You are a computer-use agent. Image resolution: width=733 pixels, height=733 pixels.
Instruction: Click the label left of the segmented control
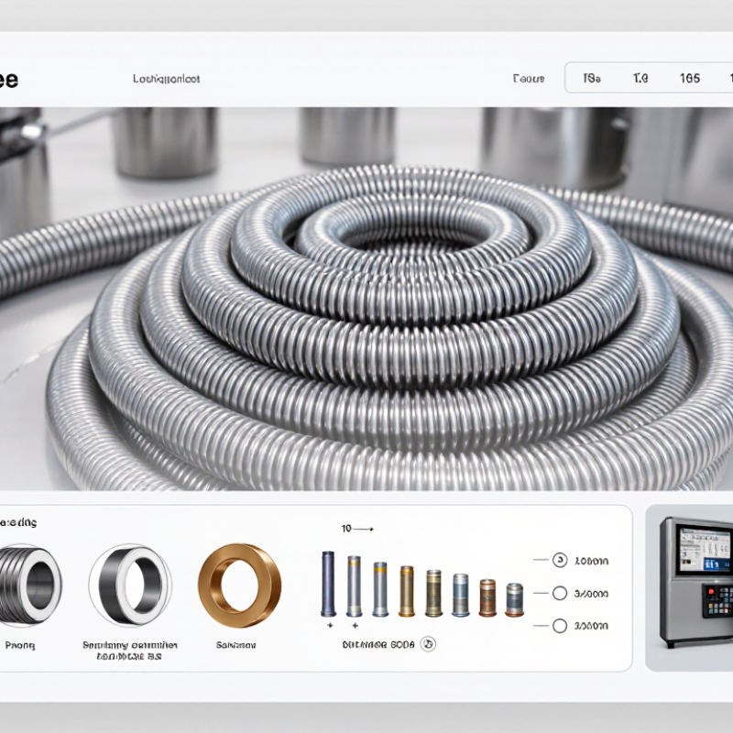[x=529, y=79]
